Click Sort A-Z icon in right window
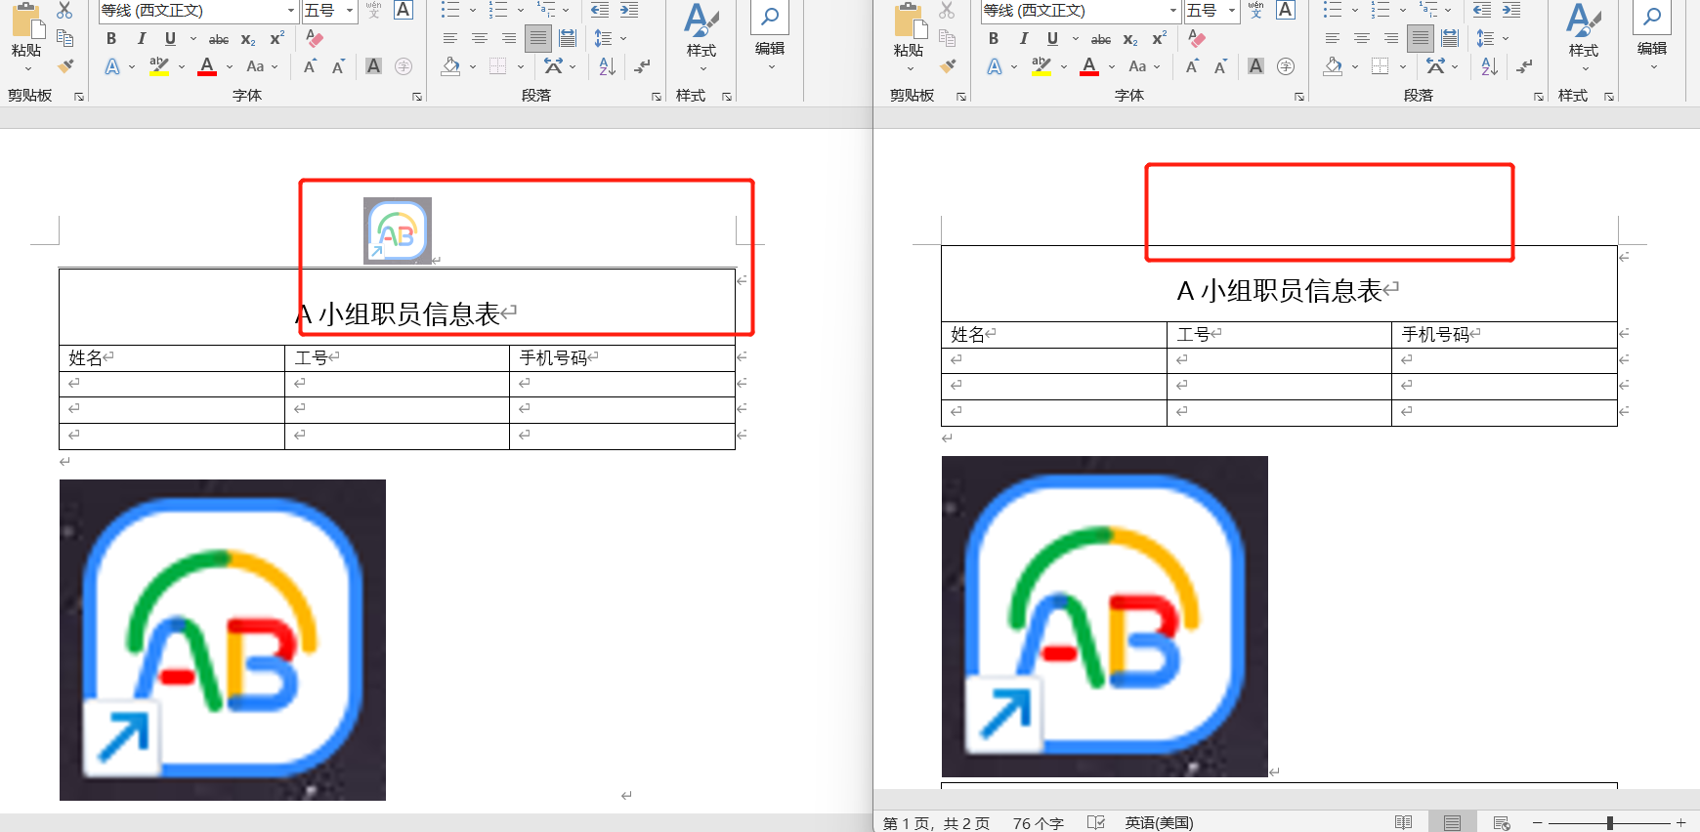Image resolution: width=1700 pixels, height=832 pixels. tap(1489, 66)
